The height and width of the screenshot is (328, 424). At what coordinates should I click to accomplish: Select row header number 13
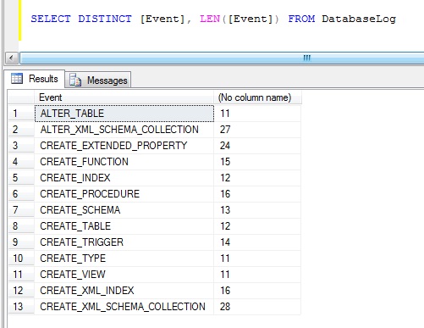click(x=21, y=307)
